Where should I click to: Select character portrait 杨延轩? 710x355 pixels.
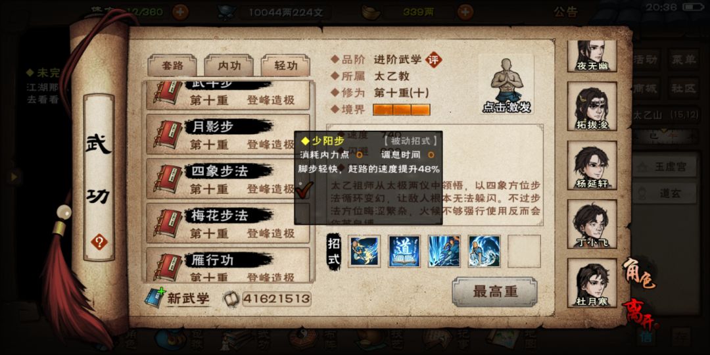592,165
